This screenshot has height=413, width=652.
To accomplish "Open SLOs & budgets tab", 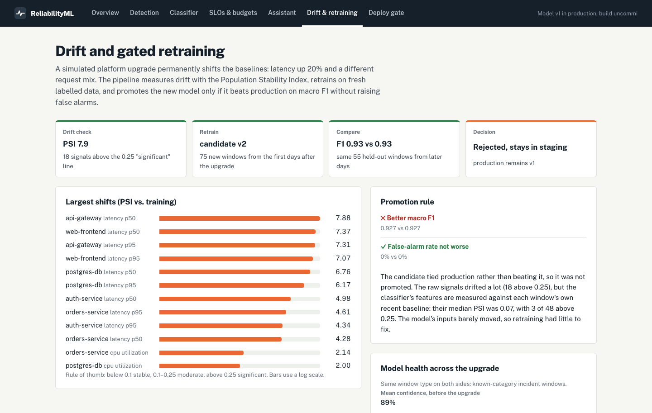I will point(233,13).
